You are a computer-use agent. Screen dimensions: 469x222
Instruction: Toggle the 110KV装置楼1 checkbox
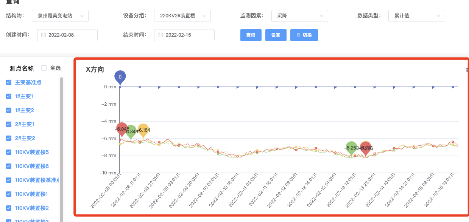(x=9, y=194)
